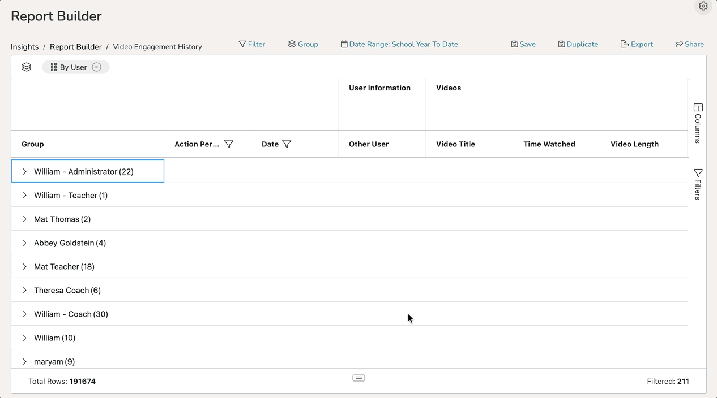Viewport: 717px width, 398px height.
Task: Click the row grouping layers icon
Action: (x=27, y=67)
